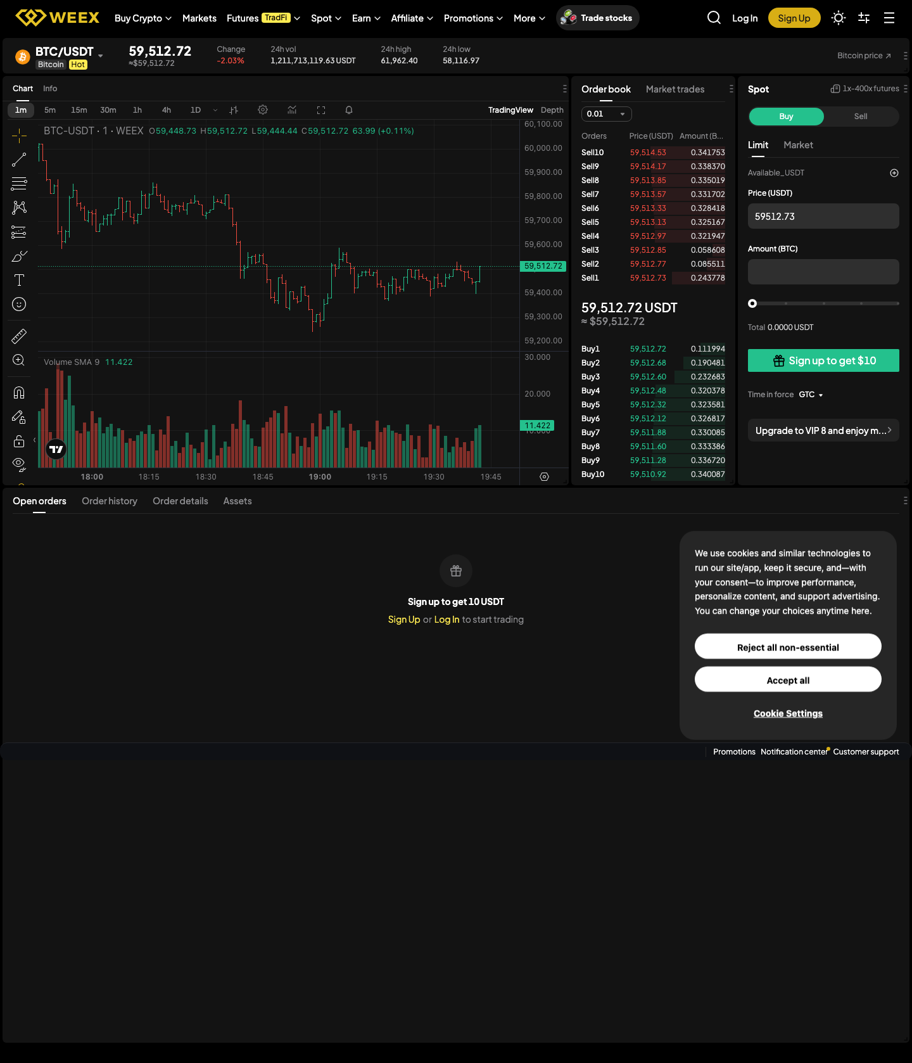Click the Price (USDT) input field
The image size is (912, 1063).
coord(823,216)
